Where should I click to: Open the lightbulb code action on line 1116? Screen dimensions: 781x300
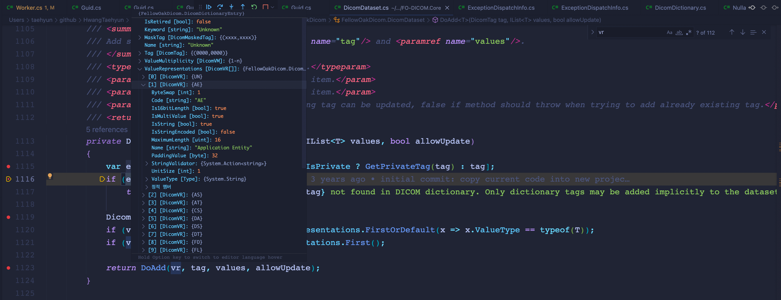click(x=50, y=176)
